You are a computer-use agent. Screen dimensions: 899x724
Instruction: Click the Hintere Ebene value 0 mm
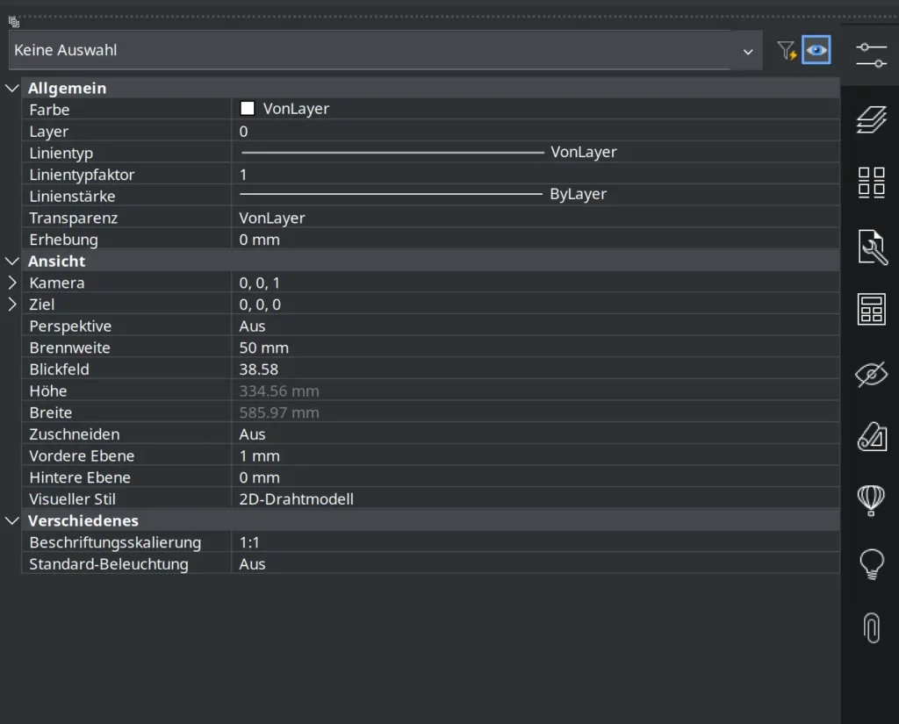coord(536,477)
